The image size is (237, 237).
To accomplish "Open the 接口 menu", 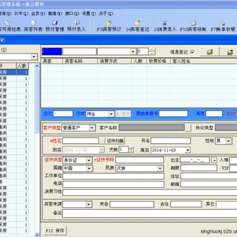I will [72, 14].
